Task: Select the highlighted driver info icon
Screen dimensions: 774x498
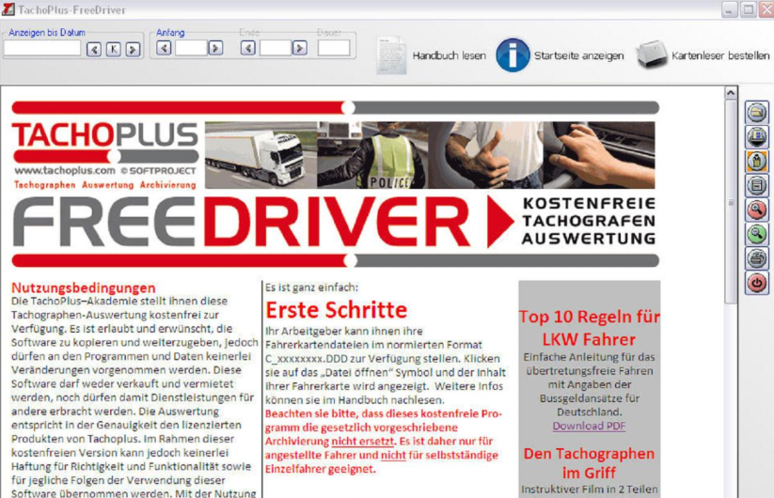Action: (x=756, y=162)
